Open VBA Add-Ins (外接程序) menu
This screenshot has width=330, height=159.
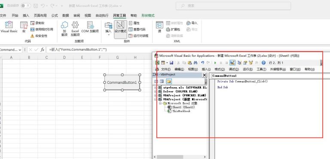pos(278,69)
